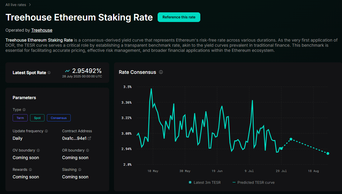The image size is (342, 194).
Task: Show the info tooltip beside Rewards
Action: (x=30, y=170)
